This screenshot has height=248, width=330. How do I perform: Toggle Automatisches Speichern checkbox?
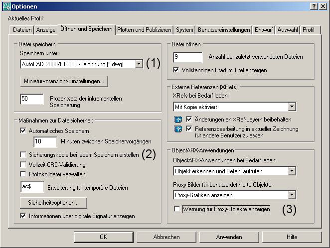point(23,131)
